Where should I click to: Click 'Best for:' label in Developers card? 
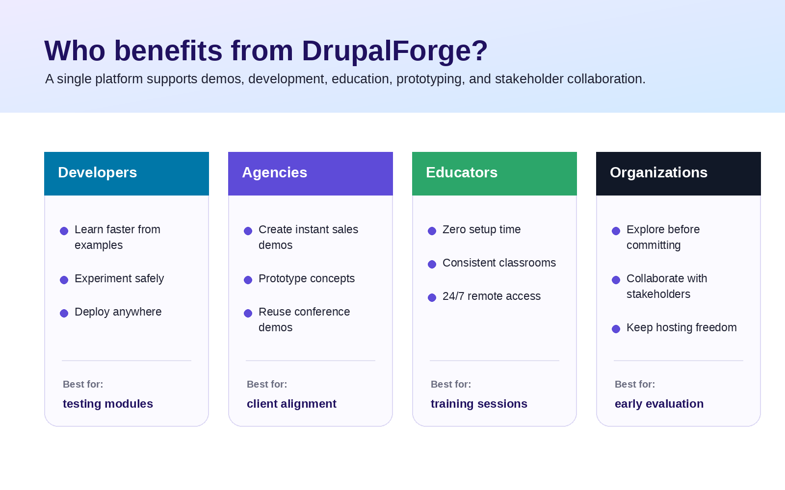click(83, 384)
